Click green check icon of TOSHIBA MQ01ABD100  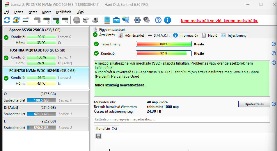6,58
